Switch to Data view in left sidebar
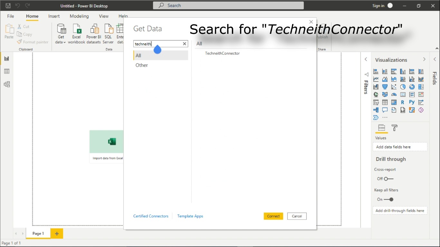The image size is (440, 247). pos(7,71)
